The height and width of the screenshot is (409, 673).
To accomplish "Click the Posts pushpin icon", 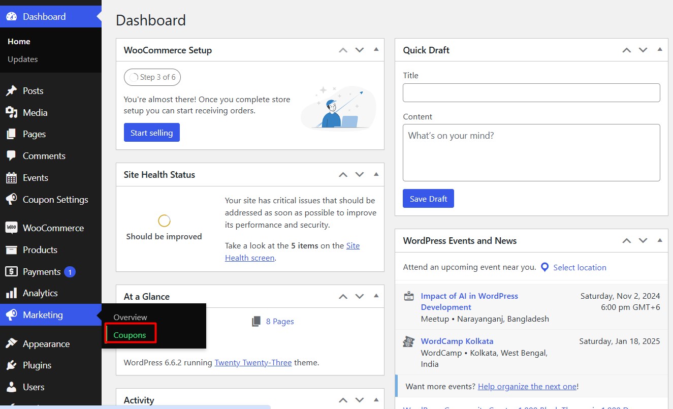I will [x=11, y=91].
